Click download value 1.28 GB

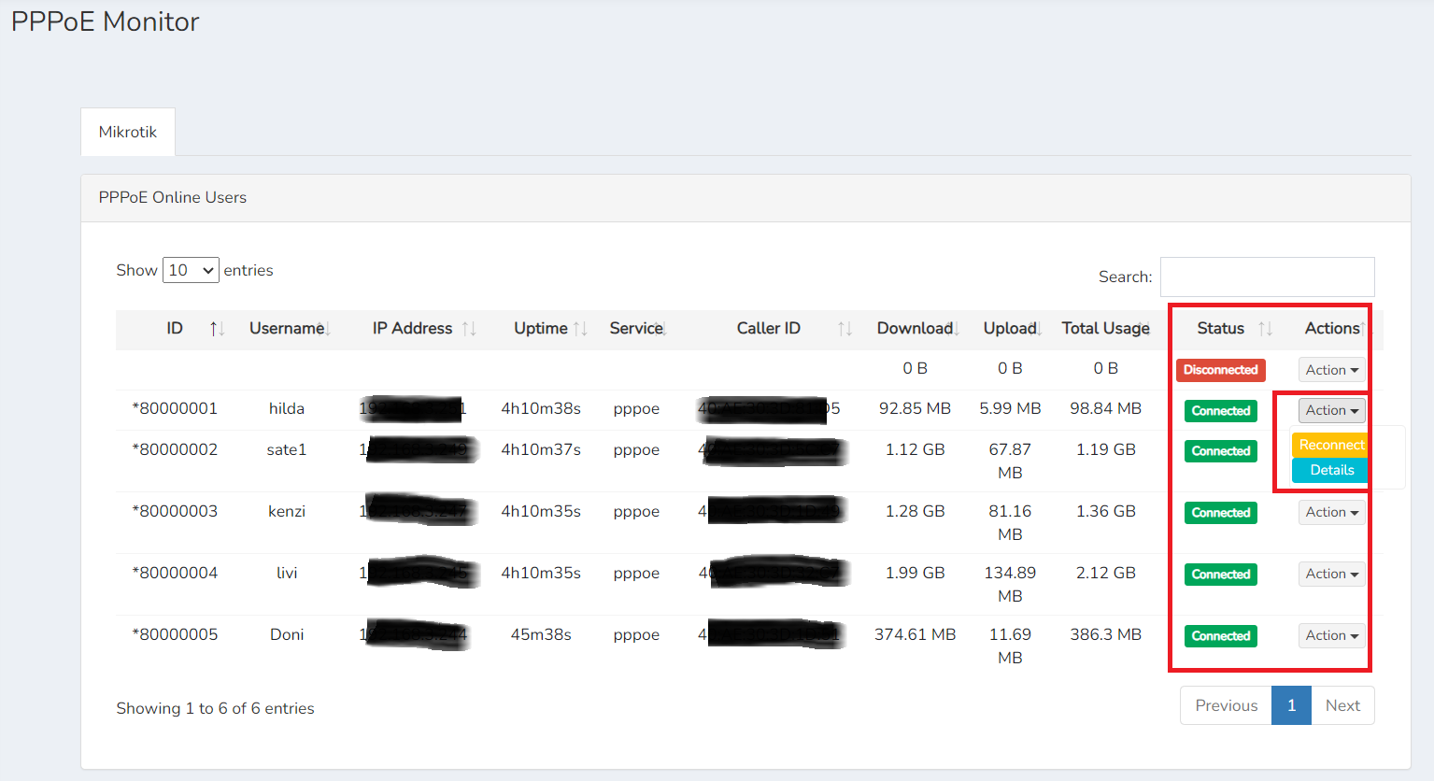[915, 511]
